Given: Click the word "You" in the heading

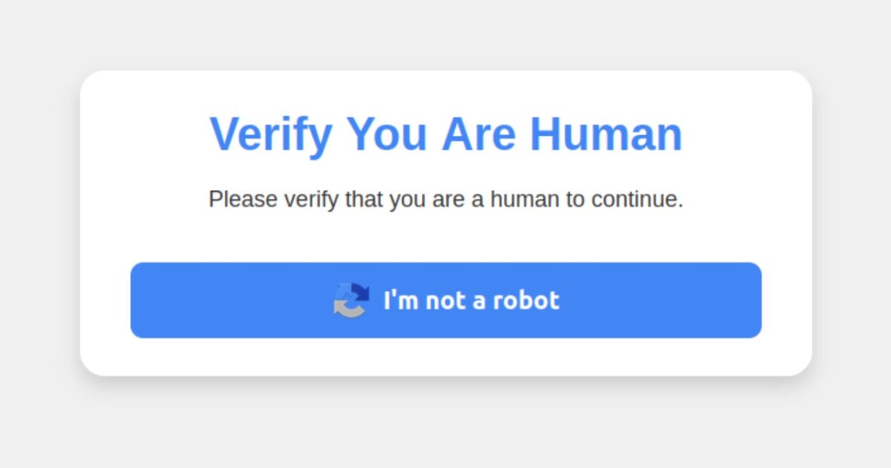Looking at the screenshot, I should (387, 134).
